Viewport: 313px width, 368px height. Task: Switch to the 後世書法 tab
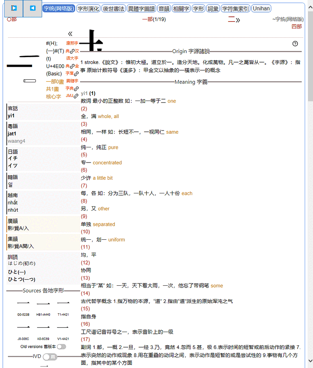pos(113,9)
